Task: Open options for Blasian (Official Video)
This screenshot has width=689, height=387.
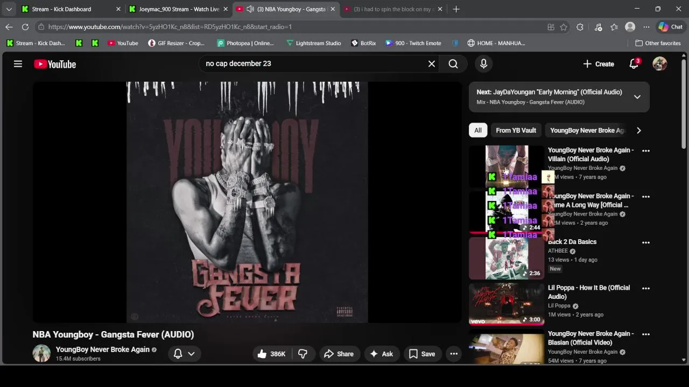Action: tap(646, 334)
